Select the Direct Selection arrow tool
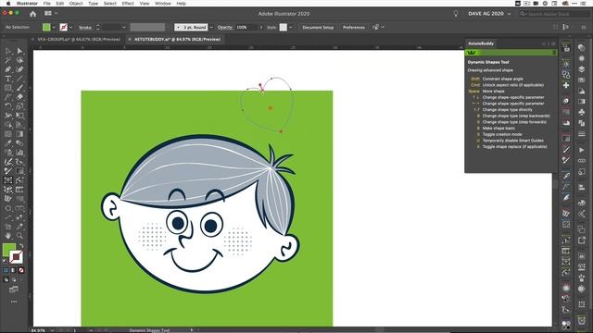 pyautogui.click(x=19, y=51)
